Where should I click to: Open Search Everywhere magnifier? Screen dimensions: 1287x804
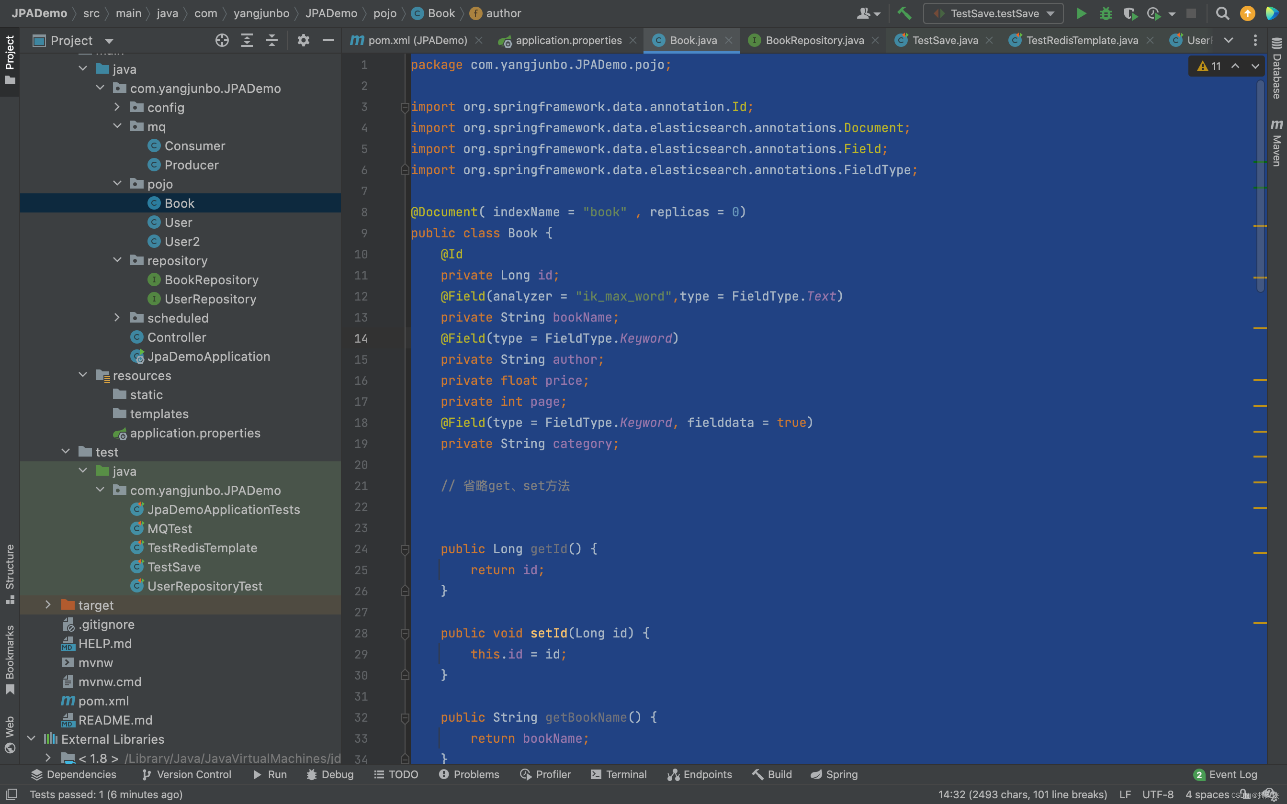coord(1223,13)
